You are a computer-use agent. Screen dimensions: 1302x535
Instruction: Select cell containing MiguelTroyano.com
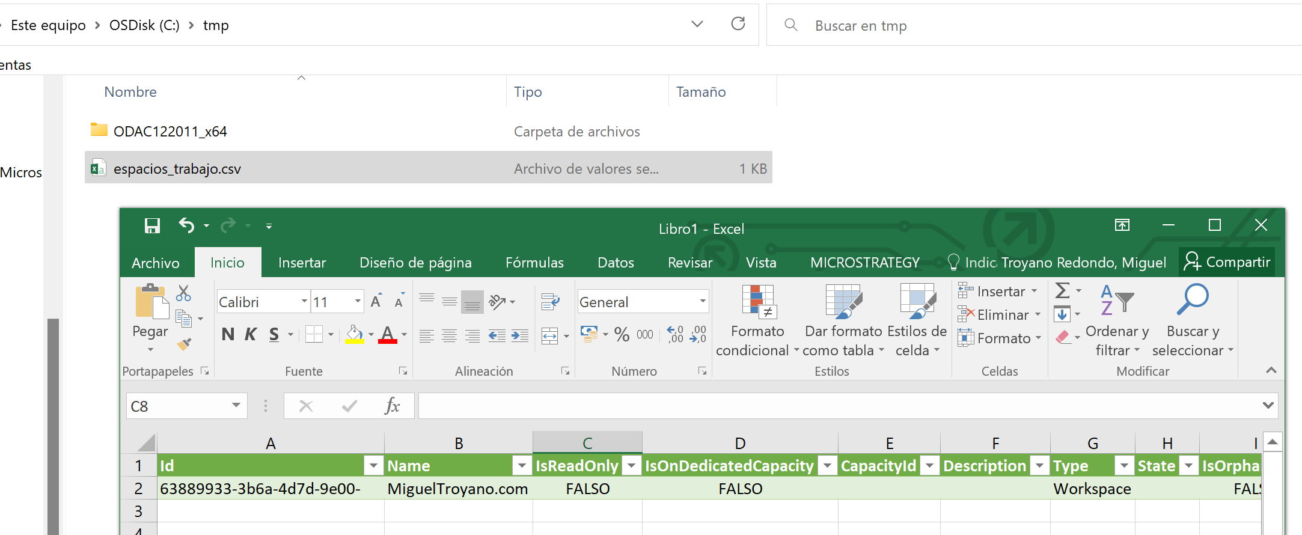458,489
